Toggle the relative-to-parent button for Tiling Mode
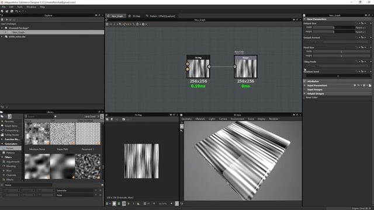 (362, 62)
